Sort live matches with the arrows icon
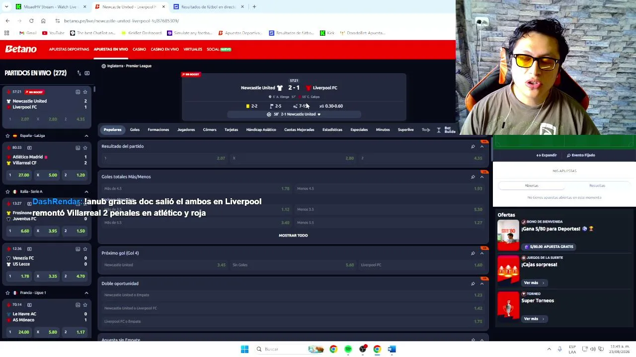The height and width of the screenshot is (357, 636). [79, 73]
